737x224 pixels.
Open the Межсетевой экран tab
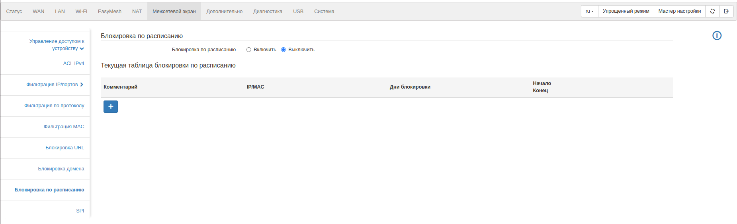174,12
